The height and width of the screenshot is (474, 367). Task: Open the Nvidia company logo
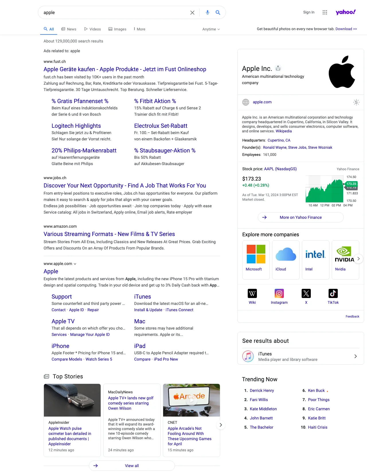tap(344, 254)
